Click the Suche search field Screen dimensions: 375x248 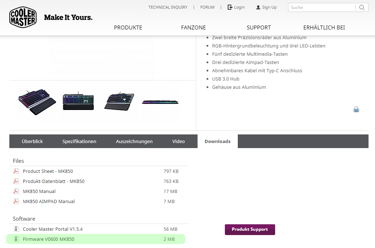coord(321,8)
